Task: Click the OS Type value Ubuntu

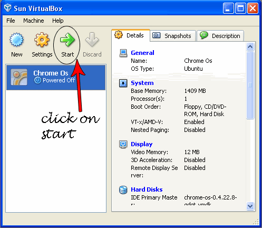Action: 193,69
